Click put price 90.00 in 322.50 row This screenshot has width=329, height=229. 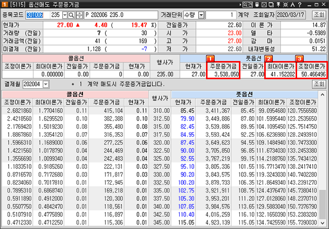click(x=187, y=151)
